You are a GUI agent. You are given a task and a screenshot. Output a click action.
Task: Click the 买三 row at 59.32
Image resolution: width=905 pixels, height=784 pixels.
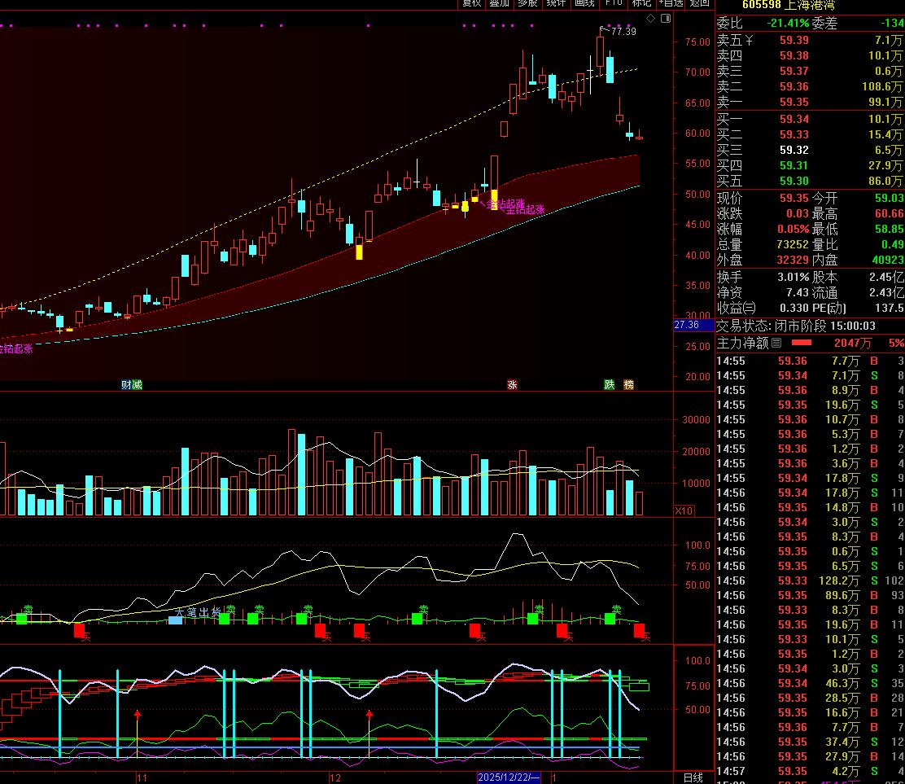point(810,150)
